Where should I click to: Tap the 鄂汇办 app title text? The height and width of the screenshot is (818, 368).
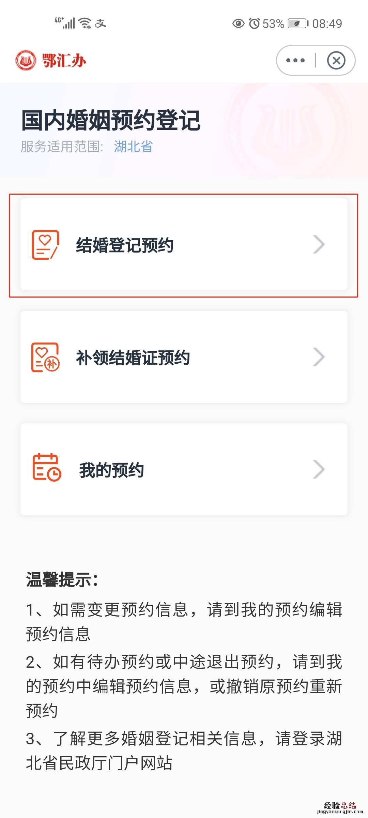(x=64, y=61)
